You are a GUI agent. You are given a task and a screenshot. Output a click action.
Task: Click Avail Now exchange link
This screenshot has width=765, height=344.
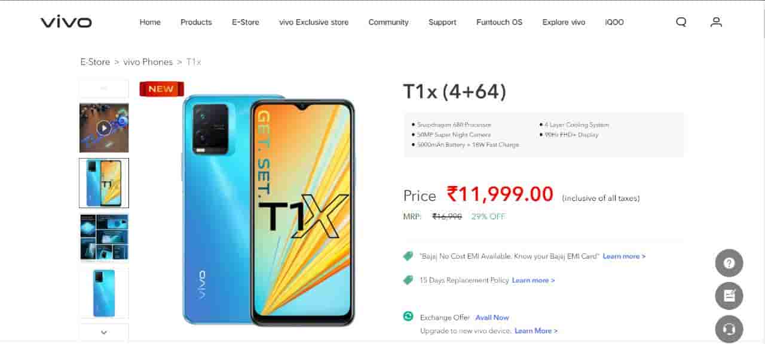(492, 317)
